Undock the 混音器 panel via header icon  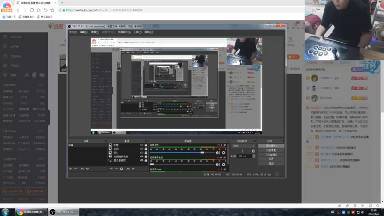pyautogui.click(x=228, y=141)
